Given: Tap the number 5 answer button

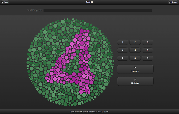Looking at the screenshot, I should (x=135, y=50).
